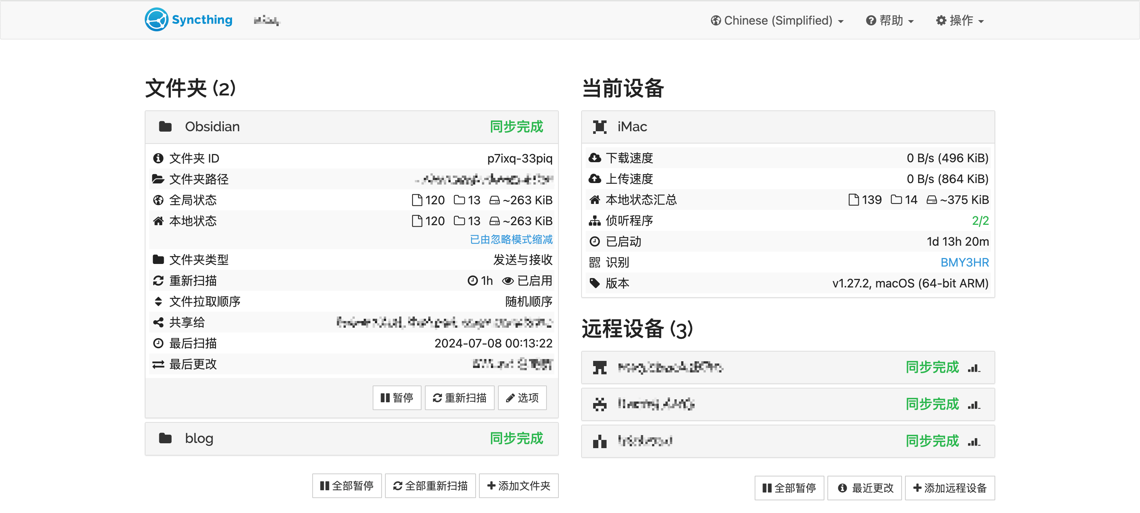Click the share icon beside 共享给
Image resolution: width=1140 pixels, height=513 pixels.
click(x=158, y=322)
